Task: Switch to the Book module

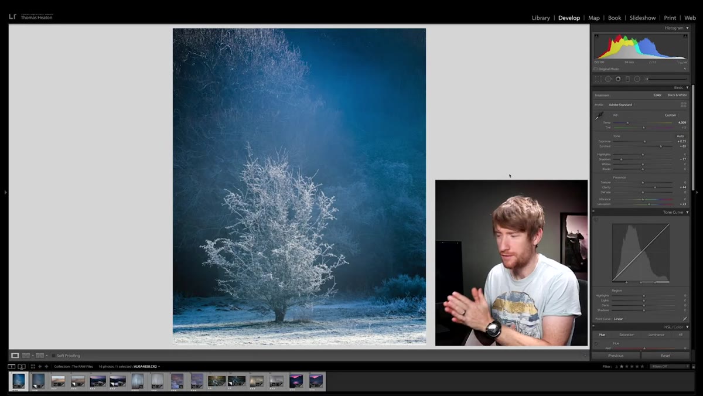Action: (615, 18)
